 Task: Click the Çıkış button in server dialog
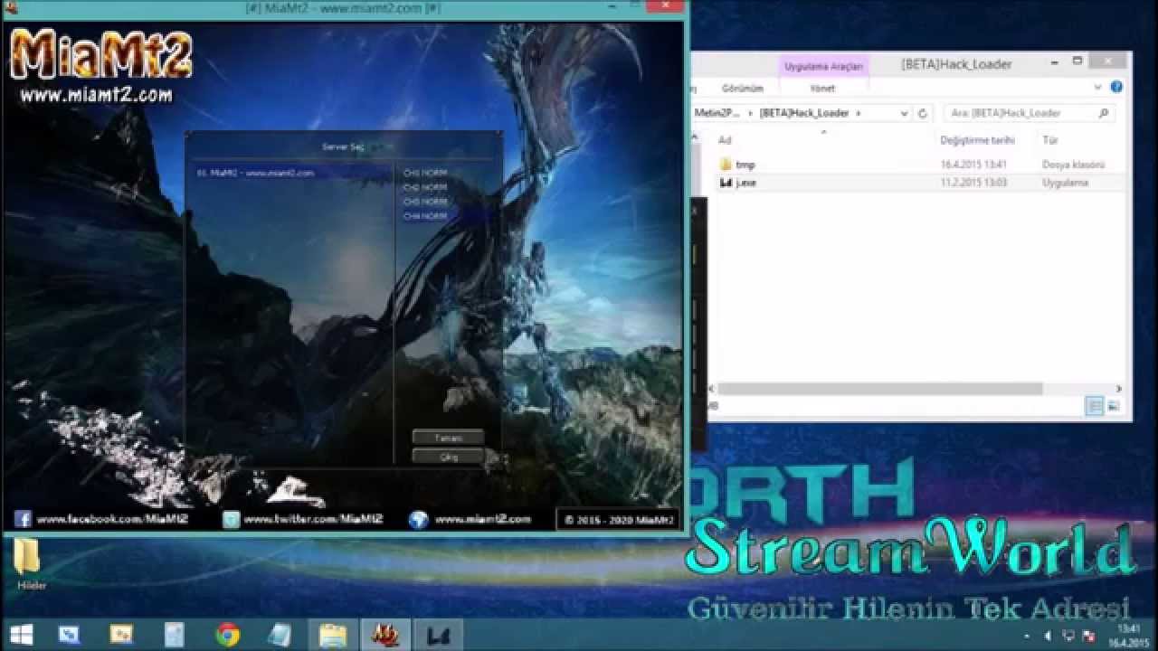(x=448, y=457)
